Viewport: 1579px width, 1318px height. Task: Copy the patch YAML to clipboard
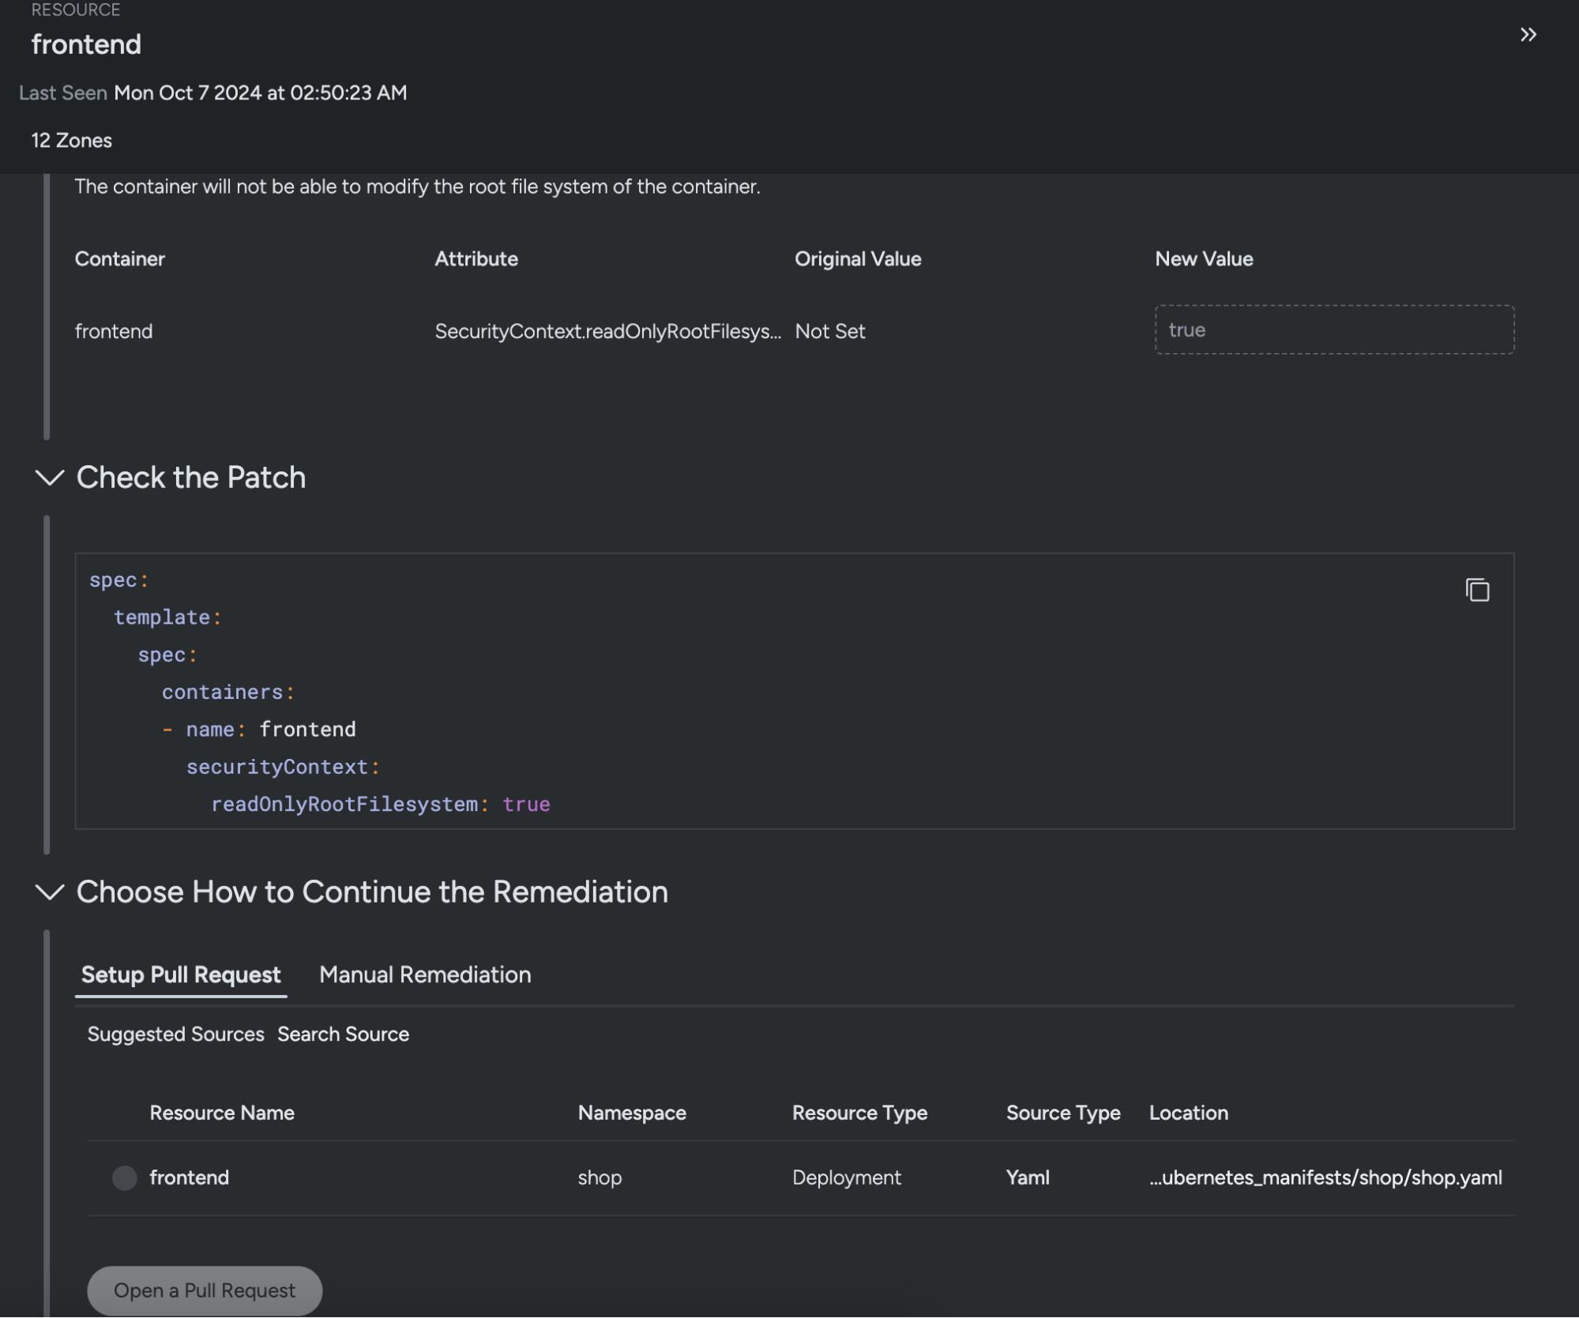[x=1477, y=590]
